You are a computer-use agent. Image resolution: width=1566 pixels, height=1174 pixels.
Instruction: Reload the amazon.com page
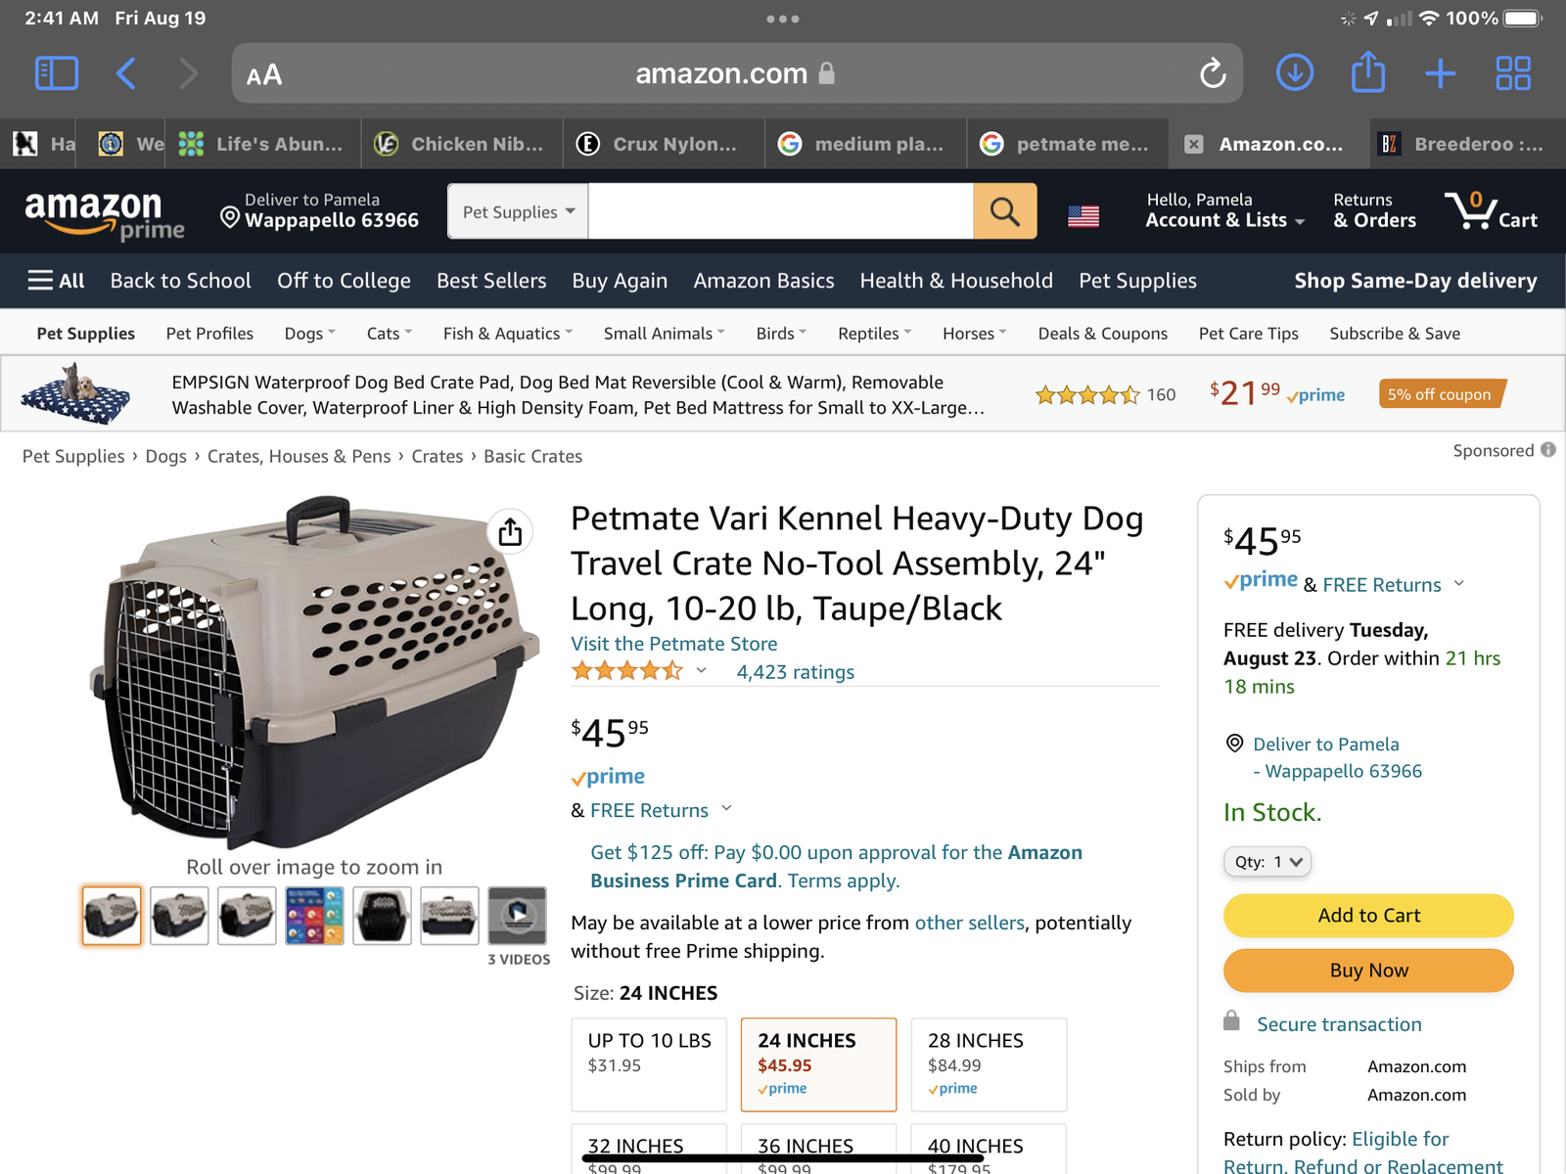point(1213,73)
